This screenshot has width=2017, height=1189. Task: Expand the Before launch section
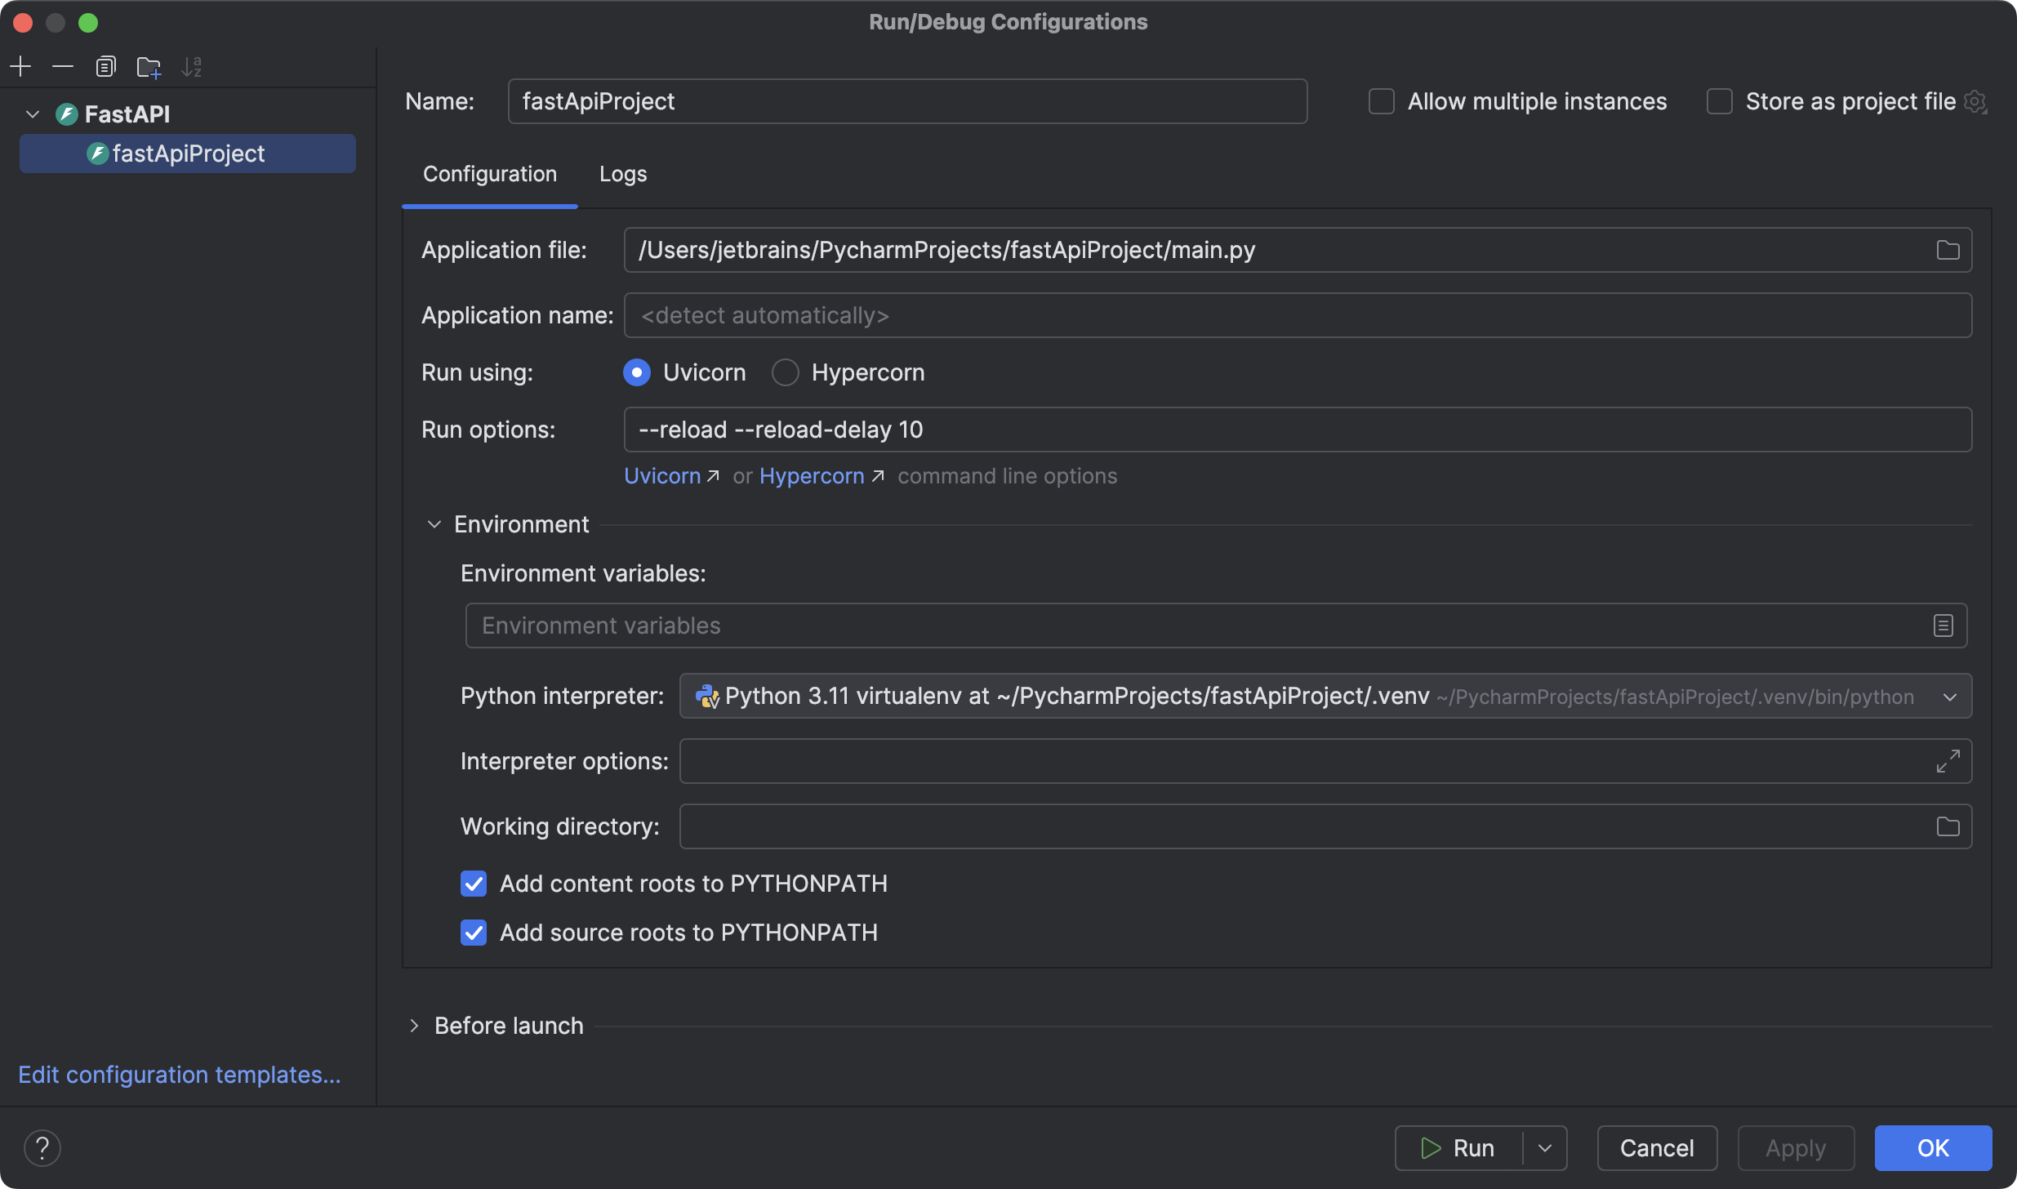tap(415, 1025)
